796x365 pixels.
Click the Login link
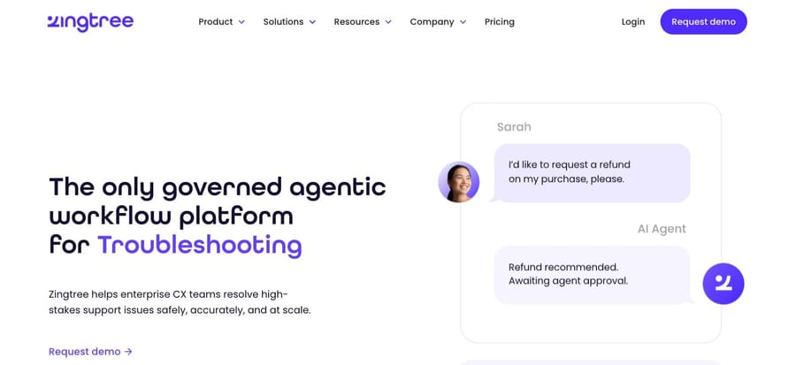(x=633, y=22)
